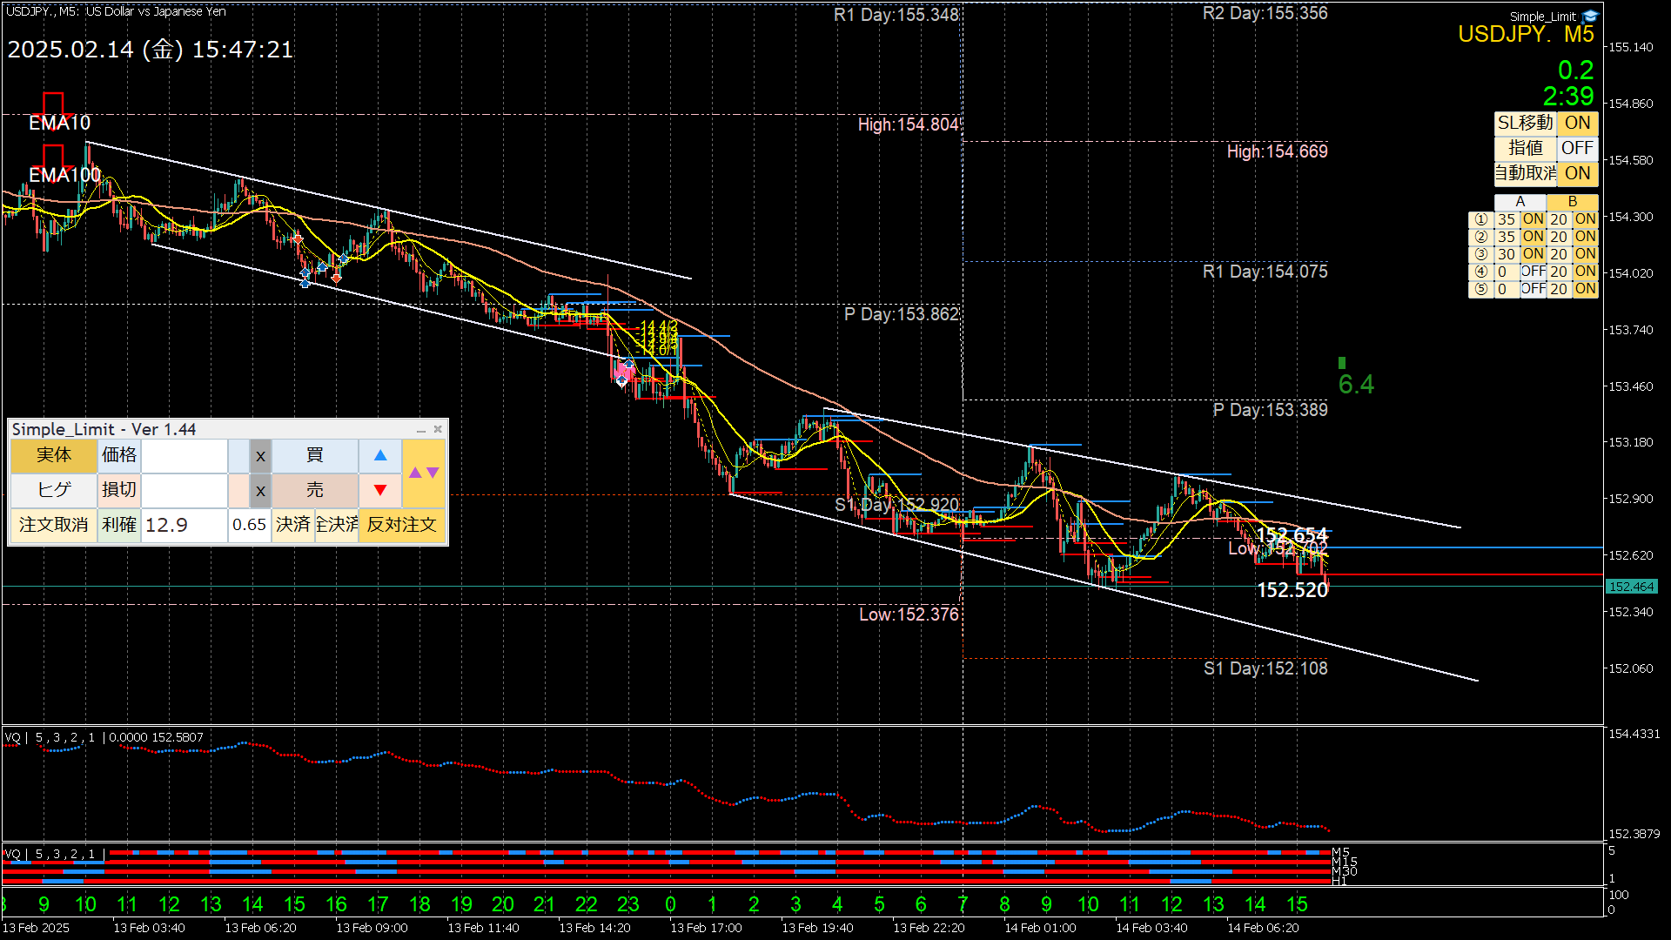Click the 利確 take-profit value field
The image size is (1671, 940).
click(x=184, y=525)
